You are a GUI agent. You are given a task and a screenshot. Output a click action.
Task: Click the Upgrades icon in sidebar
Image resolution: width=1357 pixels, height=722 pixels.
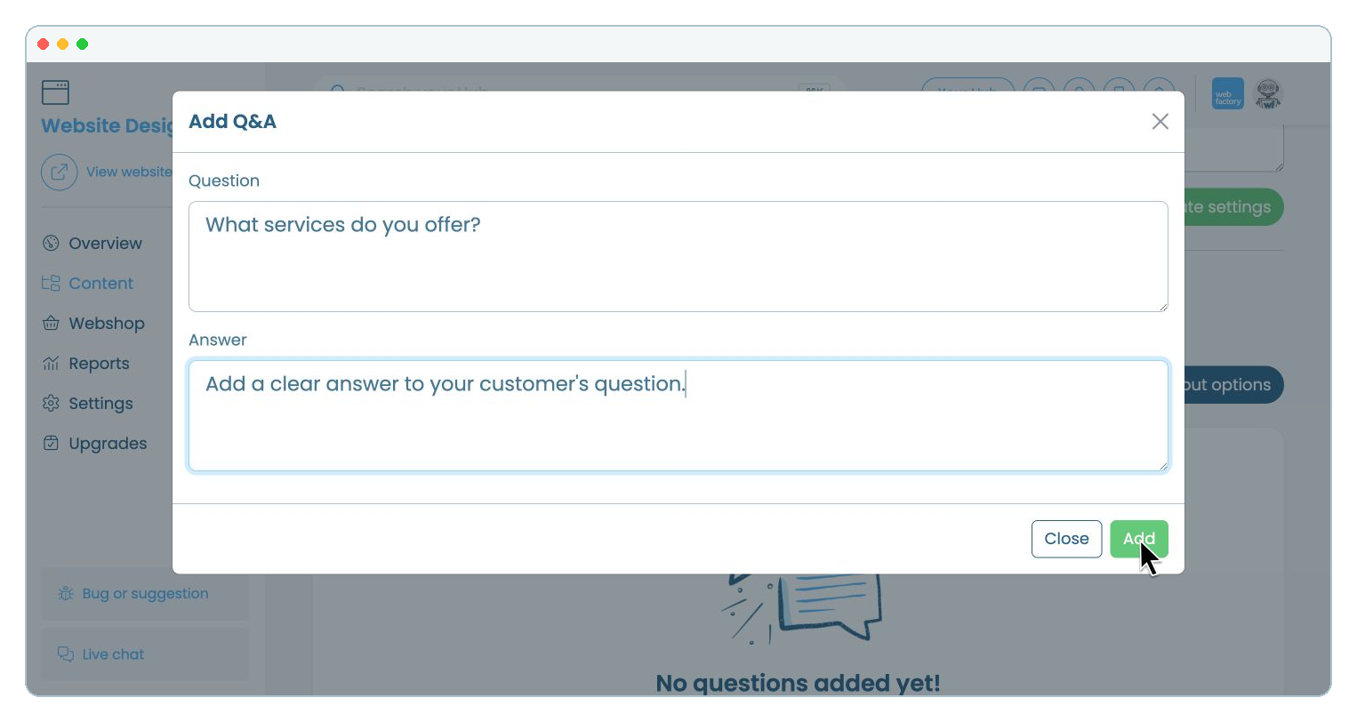tap(51, 444)
